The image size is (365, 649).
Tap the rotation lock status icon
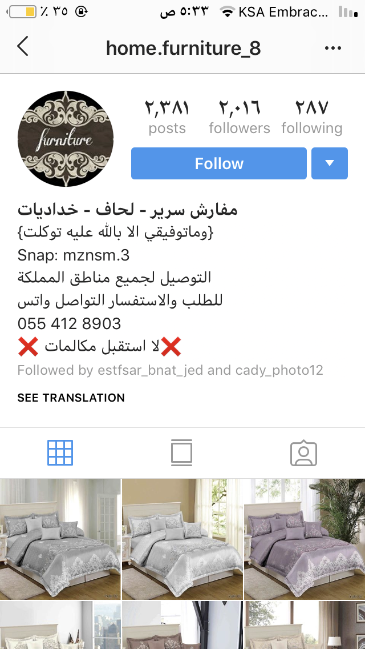[82, 12]
